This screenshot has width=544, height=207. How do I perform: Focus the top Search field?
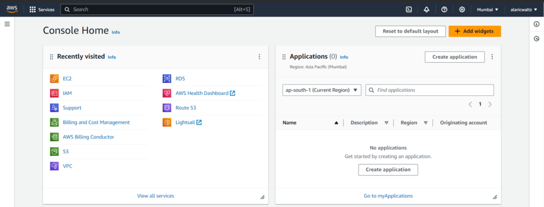157,10
